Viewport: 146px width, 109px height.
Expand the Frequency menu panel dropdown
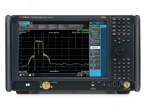point(103,23)
